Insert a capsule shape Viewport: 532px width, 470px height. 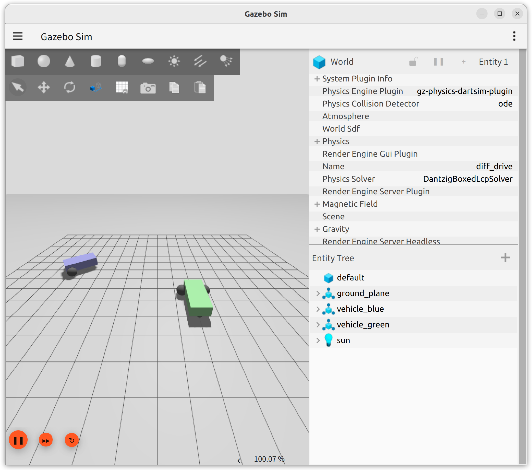click(x=122, y=61)
